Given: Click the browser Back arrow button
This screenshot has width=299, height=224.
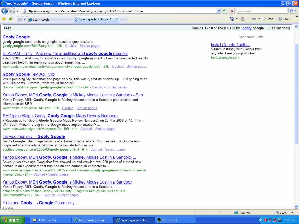Looking at the screenshot, I should [x=5, y=11].
